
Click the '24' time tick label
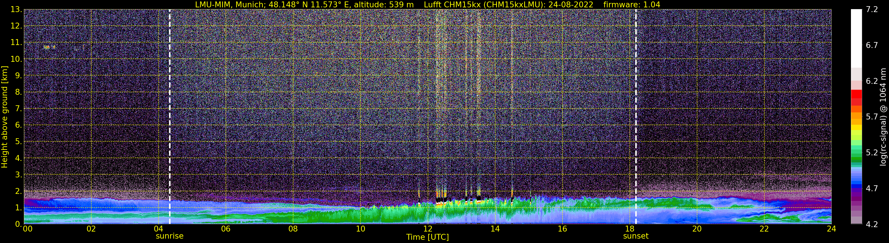(831, 229)
